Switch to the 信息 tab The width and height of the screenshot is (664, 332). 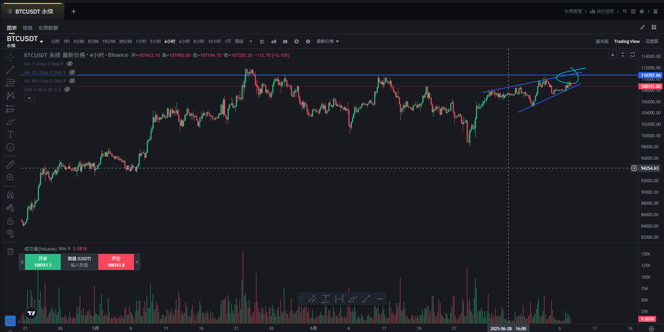click(x=28, y=28)
